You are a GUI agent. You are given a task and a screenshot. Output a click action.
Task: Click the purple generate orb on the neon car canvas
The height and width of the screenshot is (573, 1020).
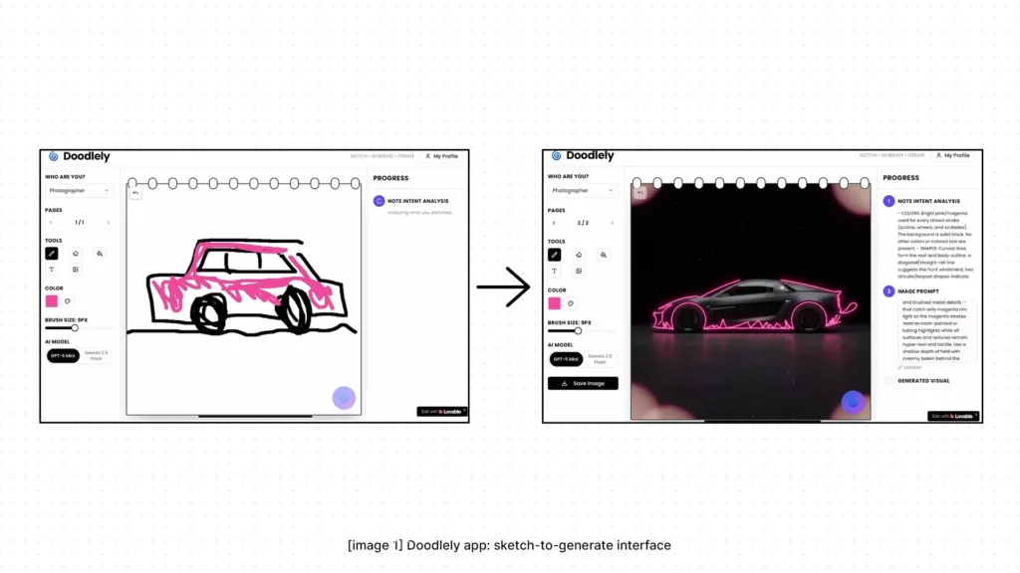point(853,402)
